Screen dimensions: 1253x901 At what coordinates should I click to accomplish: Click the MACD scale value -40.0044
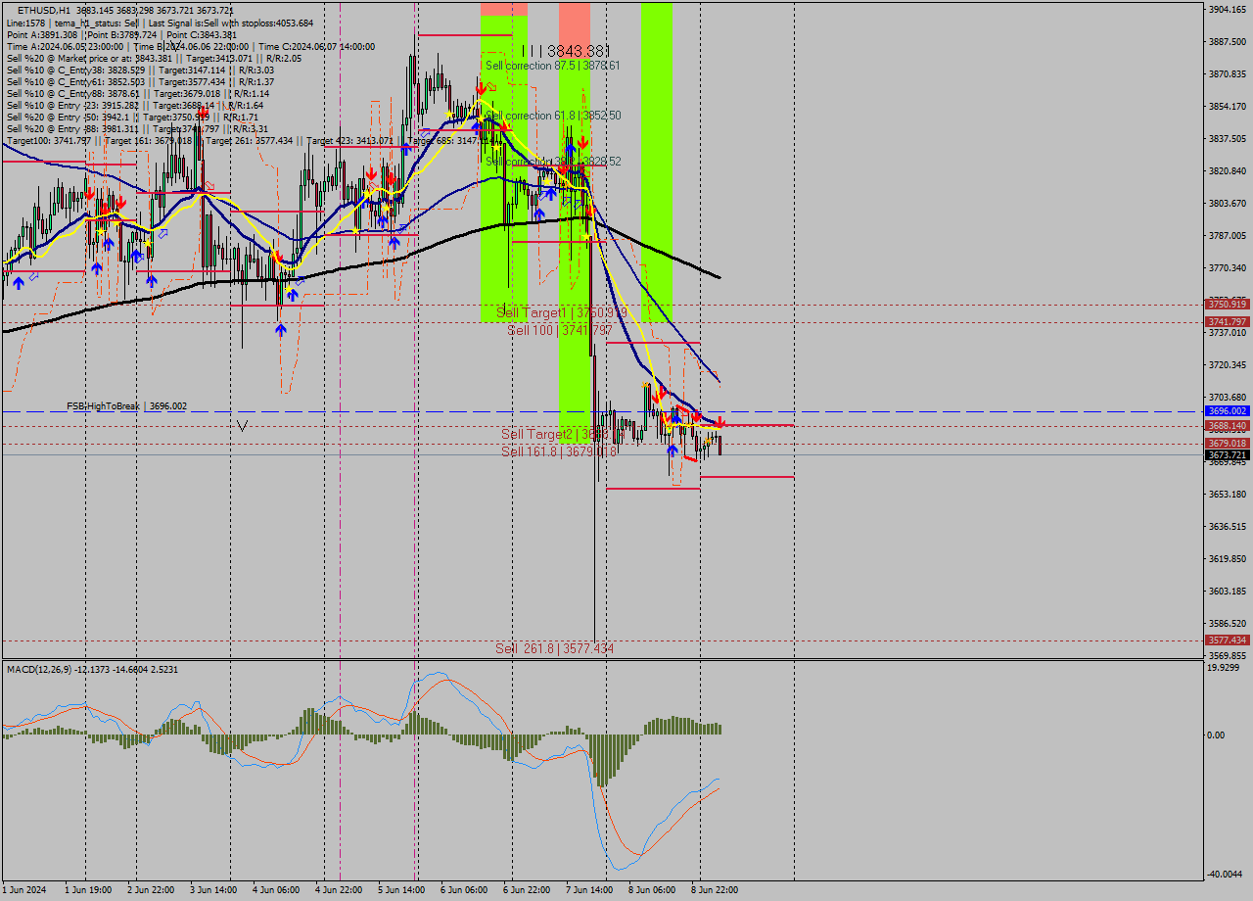pyautogui.click(x=1224, y=875)
